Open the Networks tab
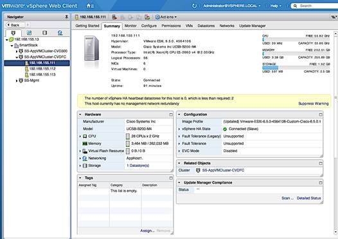Viewport: 338px width, 239px height. coord(227,26)
